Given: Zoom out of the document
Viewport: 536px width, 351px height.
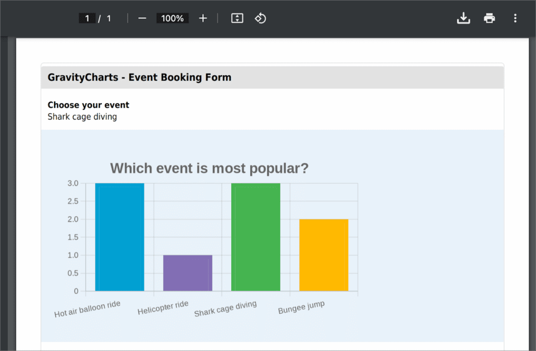Looking at the screenshot, I should [x=142, y=18].
